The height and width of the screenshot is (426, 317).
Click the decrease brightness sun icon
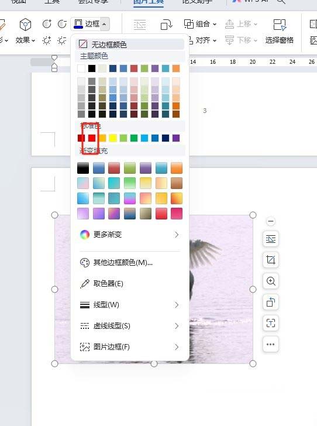[x=62, y=40]
